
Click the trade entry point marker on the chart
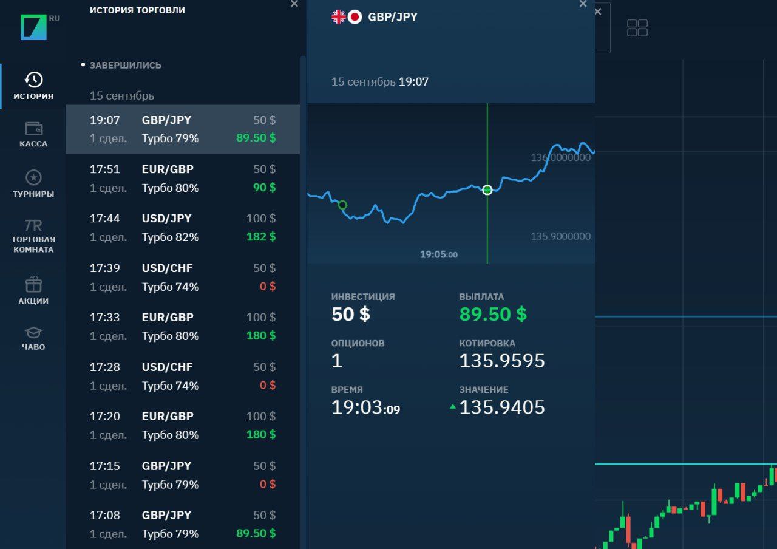point(342,205)
